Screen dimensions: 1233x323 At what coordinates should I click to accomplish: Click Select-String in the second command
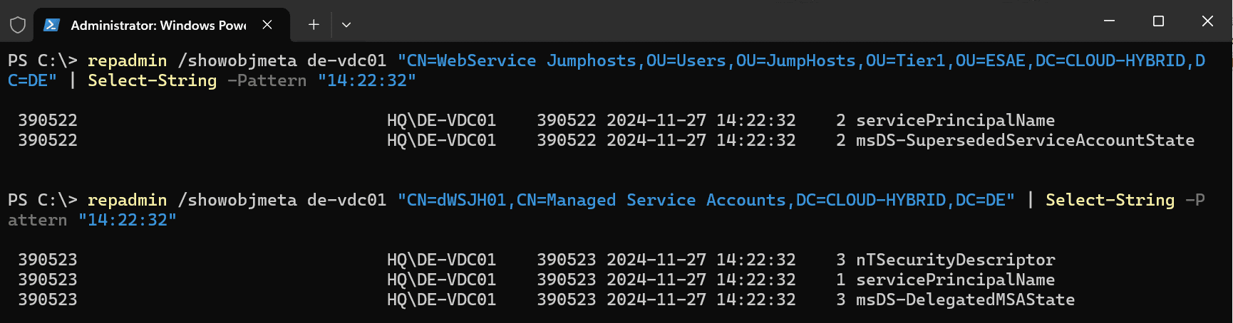(1110, 201)
